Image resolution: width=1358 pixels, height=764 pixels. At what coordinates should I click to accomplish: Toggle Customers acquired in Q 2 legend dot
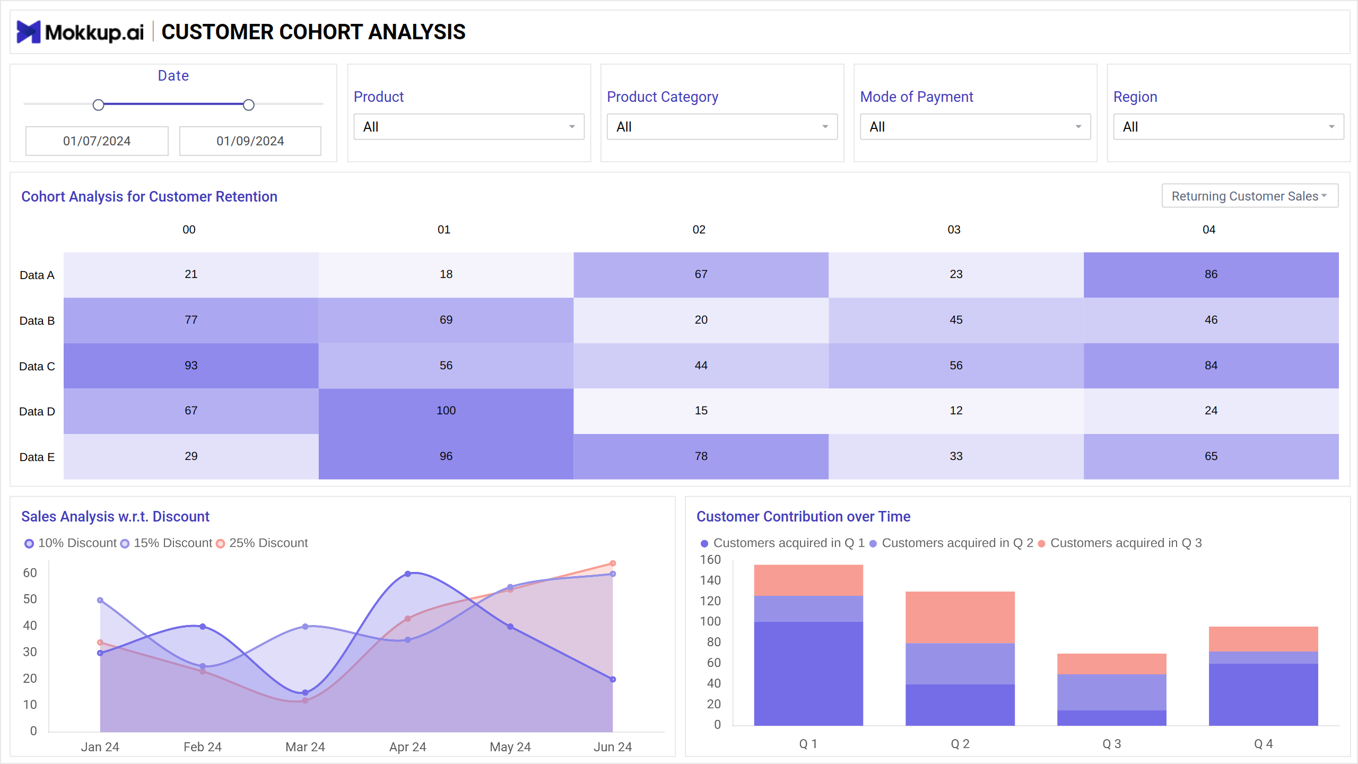coord(873,543)
